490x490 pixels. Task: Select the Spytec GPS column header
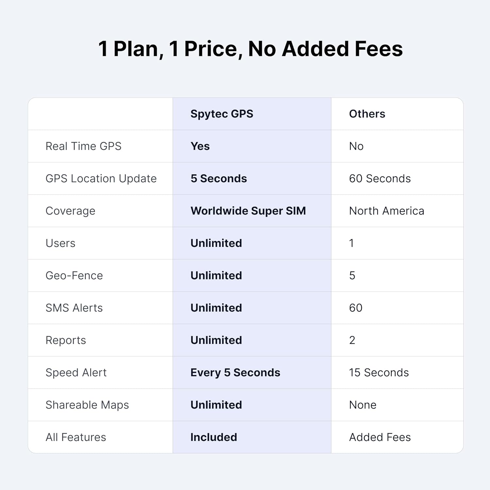point(222,114)
